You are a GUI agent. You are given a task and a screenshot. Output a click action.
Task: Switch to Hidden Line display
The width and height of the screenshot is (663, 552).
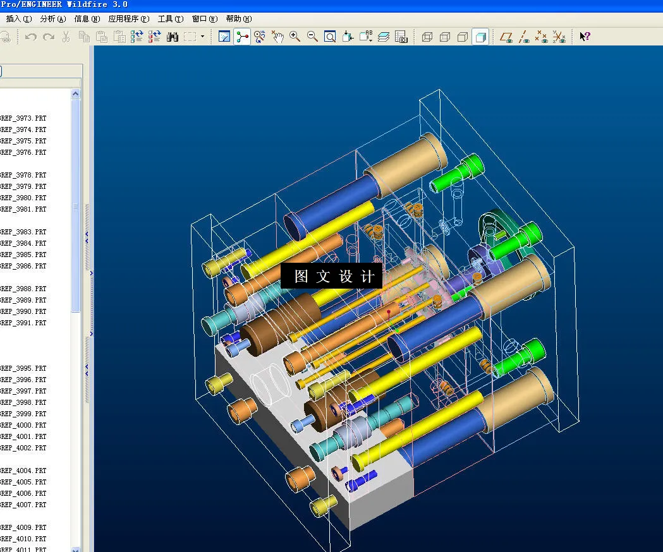[x=445, y=37]
